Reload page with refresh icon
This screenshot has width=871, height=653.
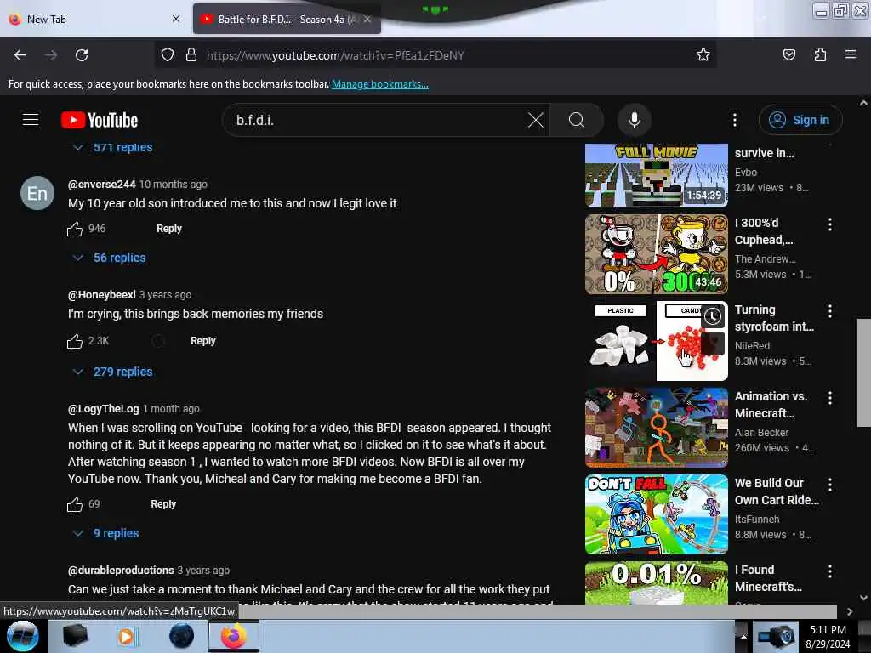coord(82,55)
